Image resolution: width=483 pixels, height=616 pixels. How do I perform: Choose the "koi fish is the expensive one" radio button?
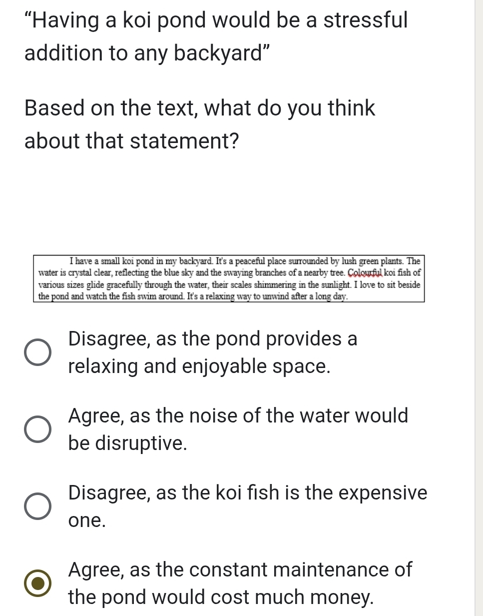pyautogui.click(x=37, y=506)
